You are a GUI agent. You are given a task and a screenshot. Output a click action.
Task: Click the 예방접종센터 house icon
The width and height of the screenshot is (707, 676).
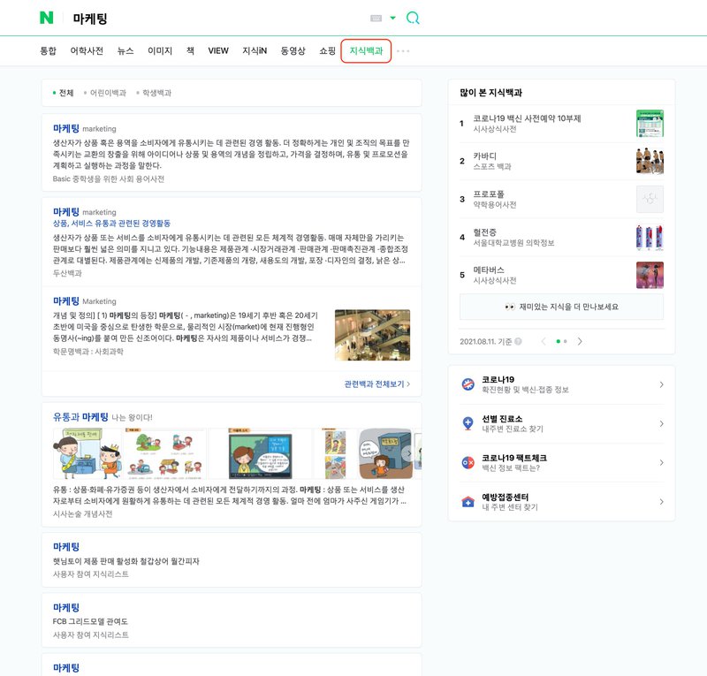[468, 501]
